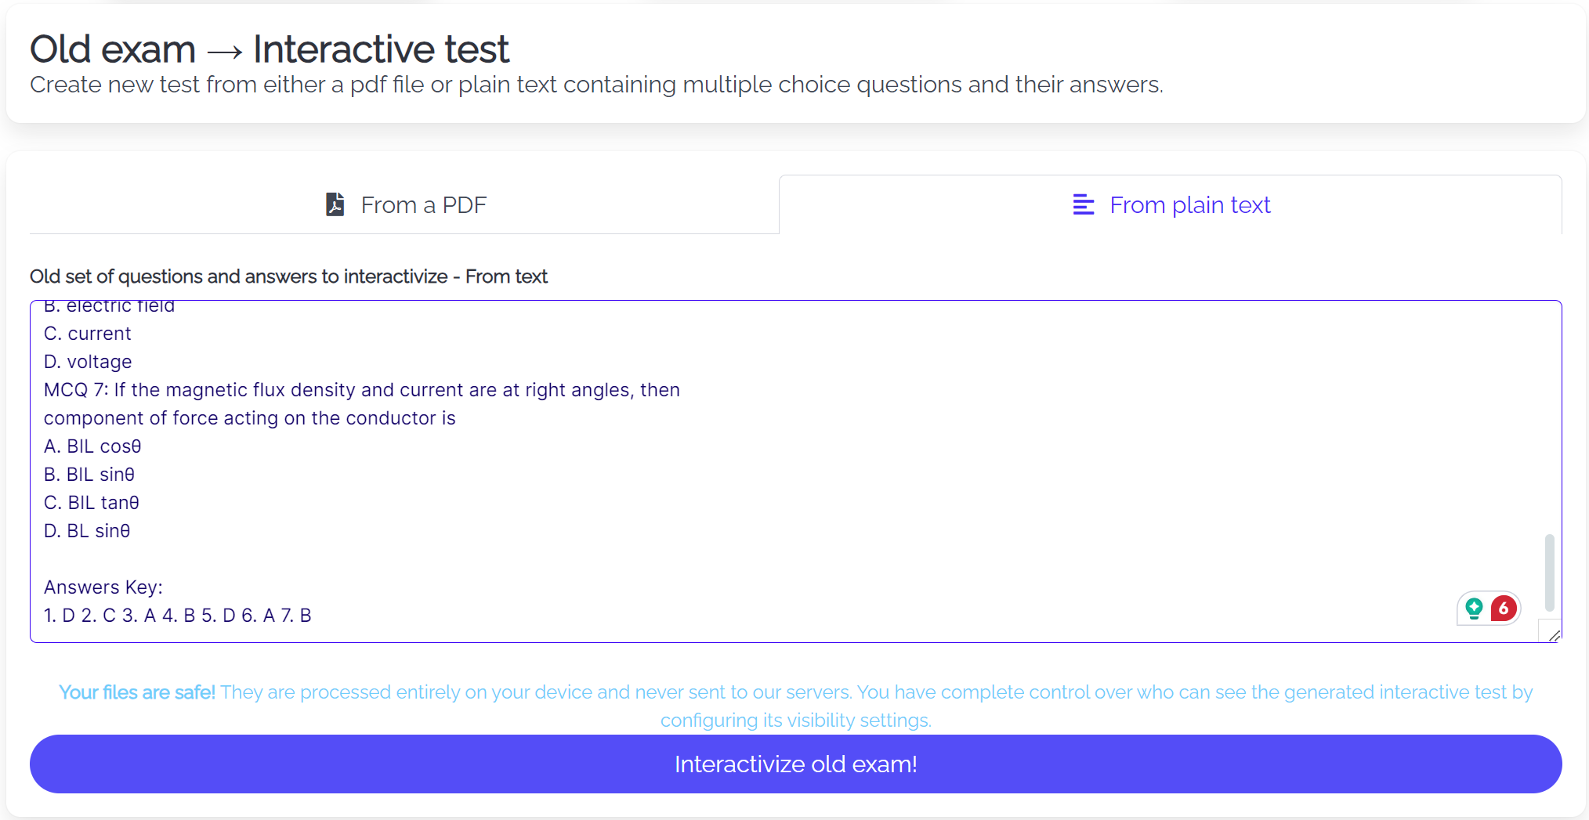Click the Your files are safe! text
The width and height of the screenshot is (1589, 820).
137,692
